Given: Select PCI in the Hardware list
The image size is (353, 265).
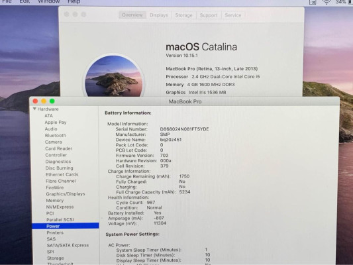Looking at the screenshot, I should [x=50, y=213].
